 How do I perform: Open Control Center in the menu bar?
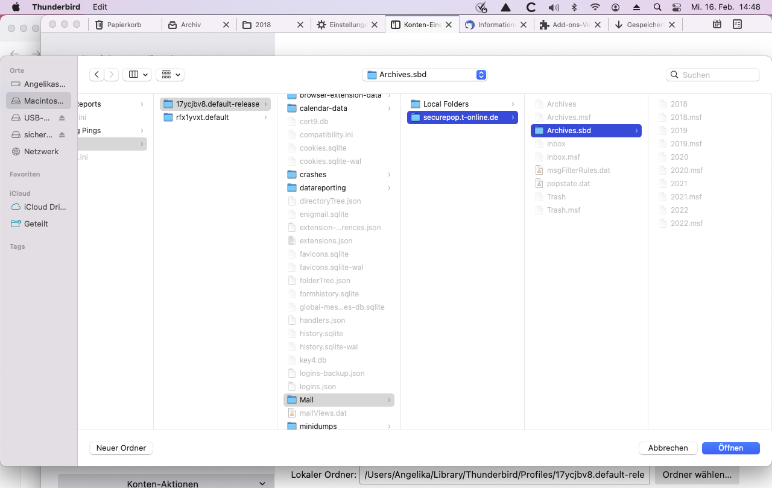(676, 7)
